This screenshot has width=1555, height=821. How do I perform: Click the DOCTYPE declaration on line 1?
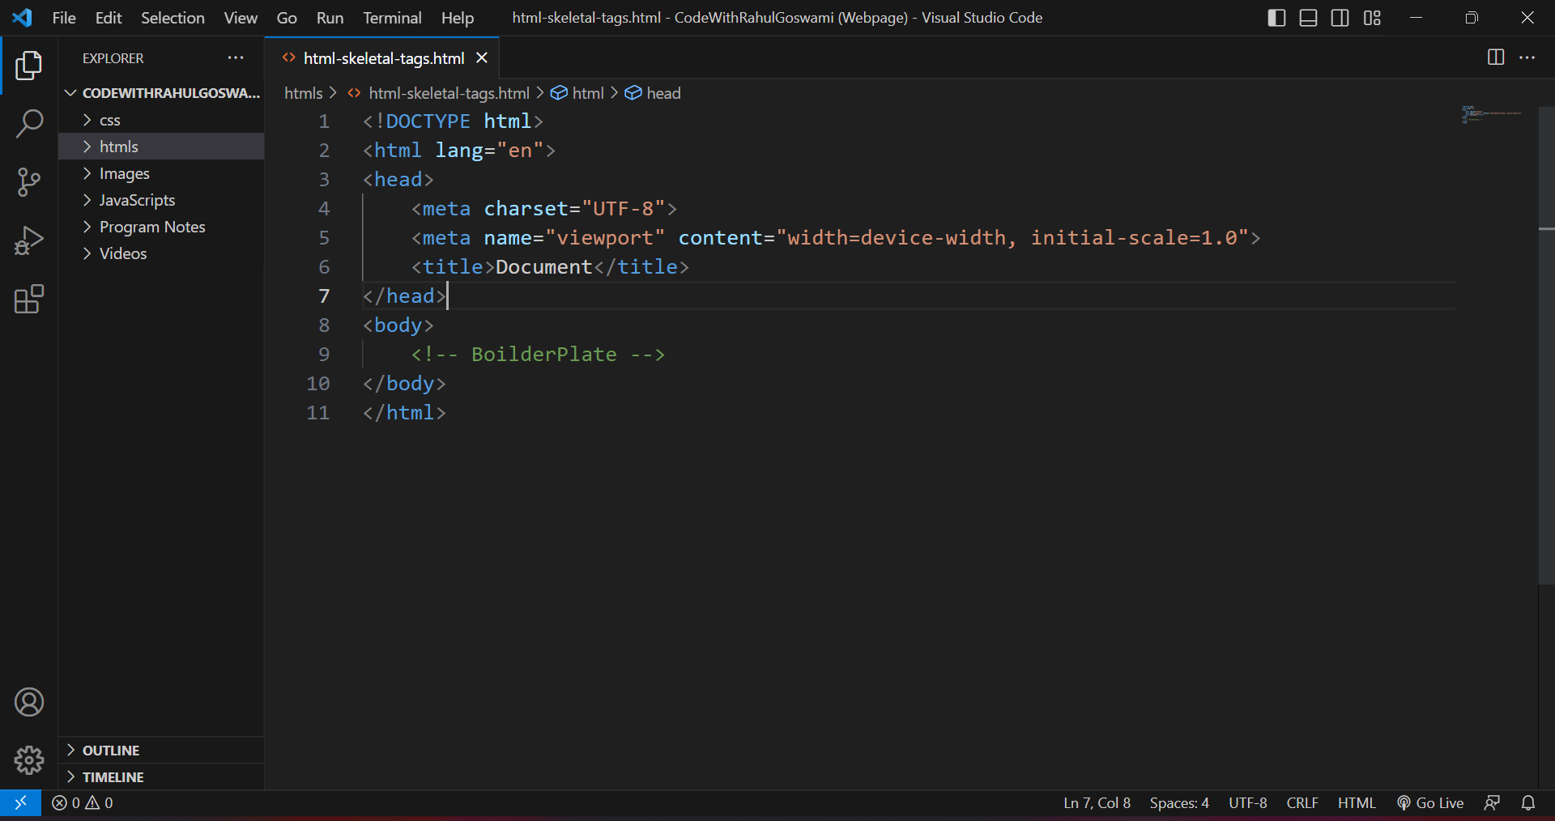(x=453, y=121)
